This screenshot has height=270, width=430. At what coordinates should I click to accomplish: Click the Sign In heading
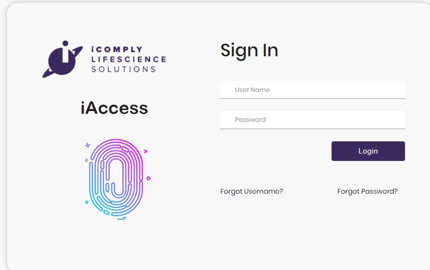pos(249,50)
